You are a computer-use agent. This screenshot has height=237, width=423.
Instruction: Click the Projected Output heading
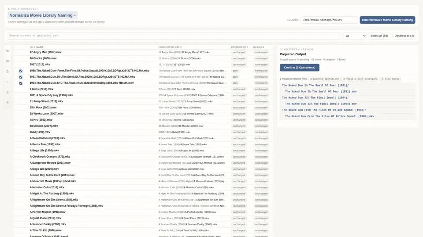point(293,54)
